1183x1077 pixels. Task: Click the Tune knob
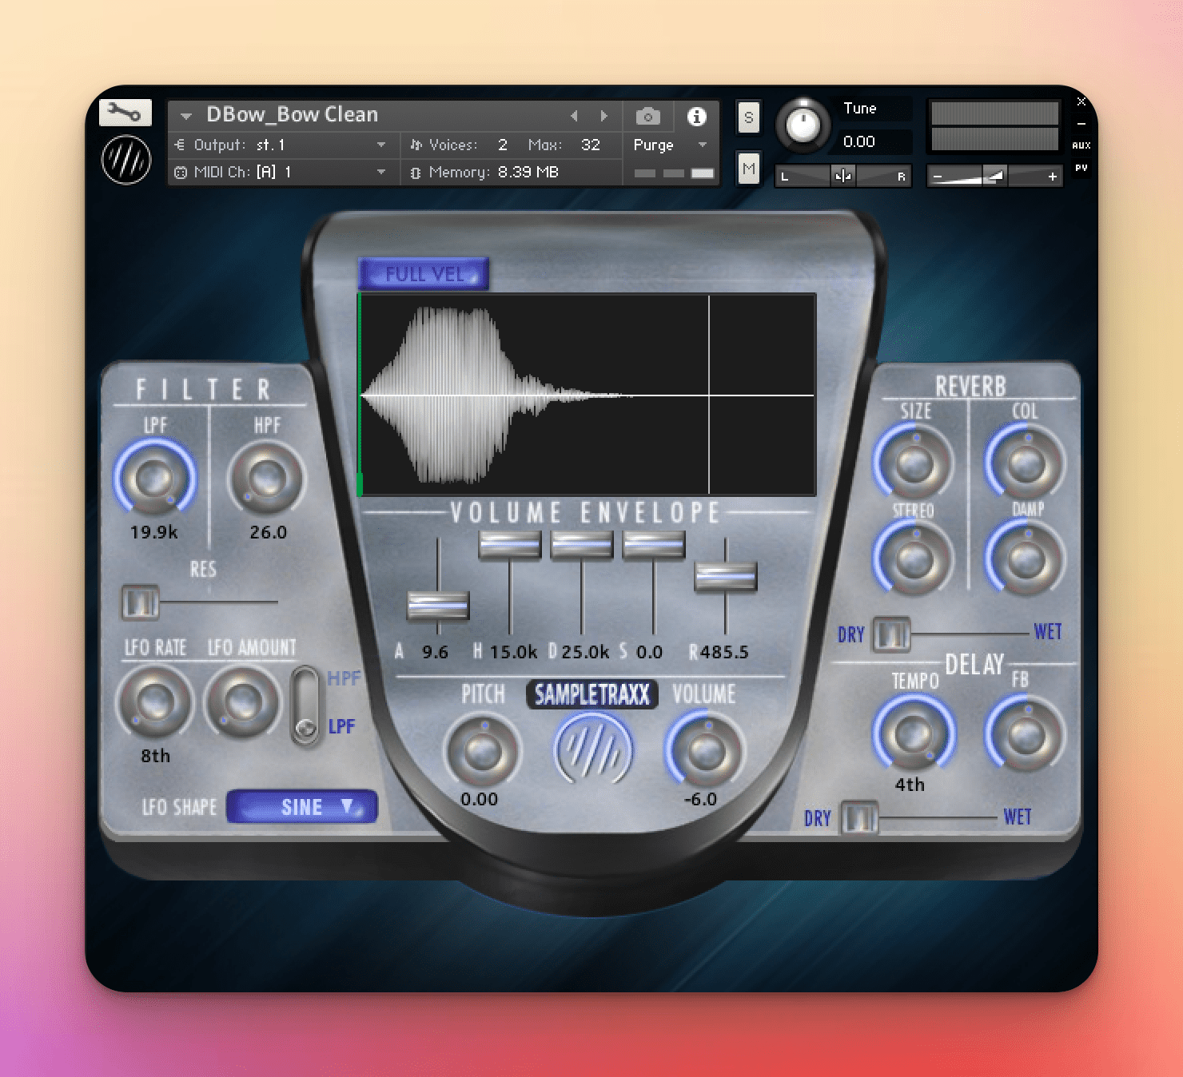click(803, 125)
